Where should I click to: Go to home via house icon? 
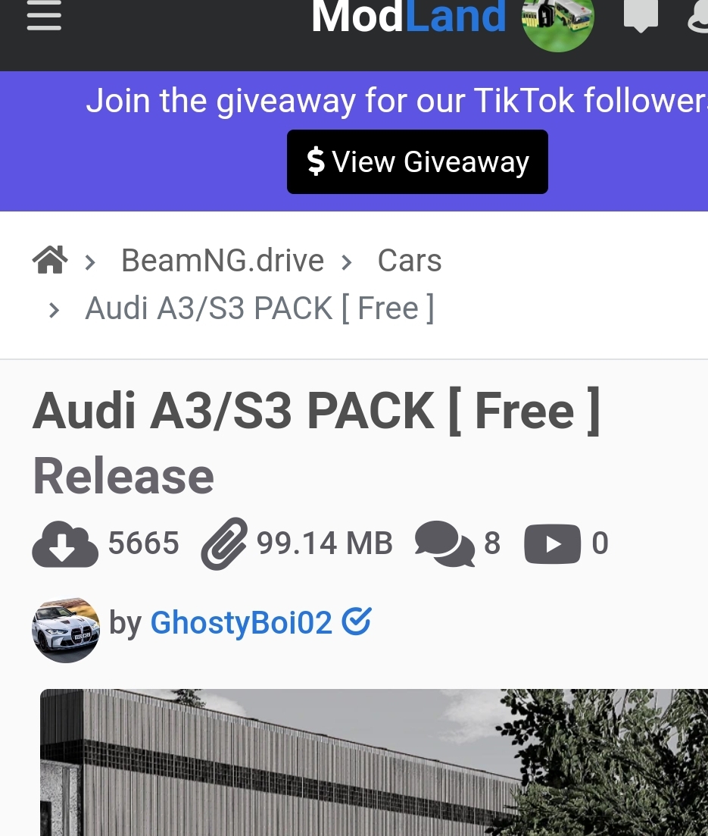[50, 260]
